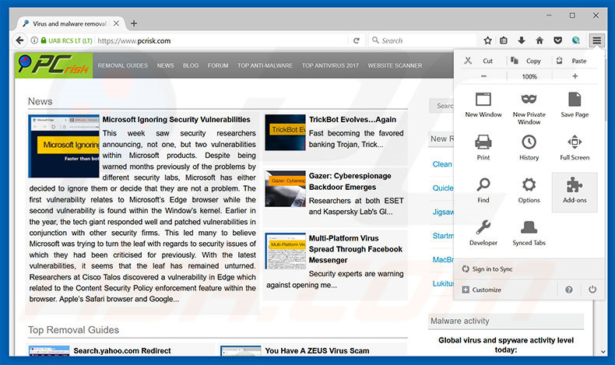Go back to previous page
615x365 pixels.
19,40
